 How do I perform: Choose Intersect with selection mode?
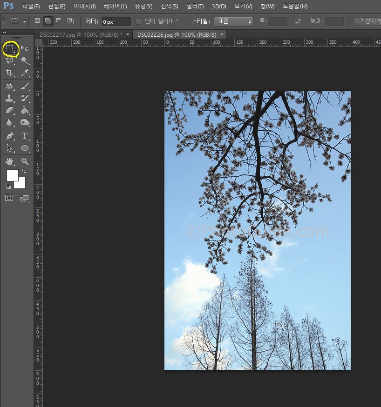click(70, 21)
